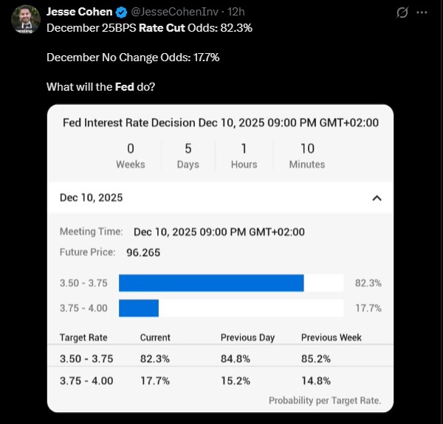Open the three-dot more options menu
443x424 pixels.
(422, 13)
